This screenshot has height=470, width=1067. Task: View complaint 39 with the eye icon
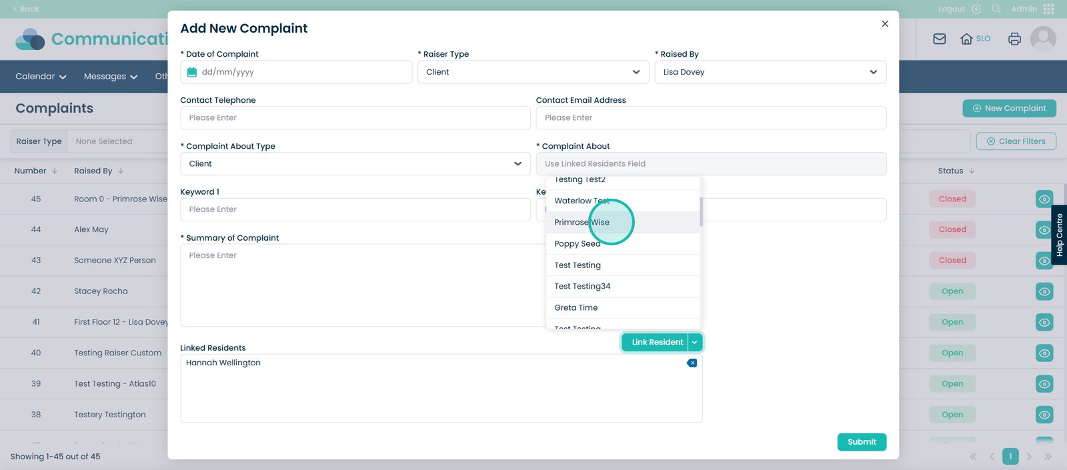click(x=1044, y=384)
